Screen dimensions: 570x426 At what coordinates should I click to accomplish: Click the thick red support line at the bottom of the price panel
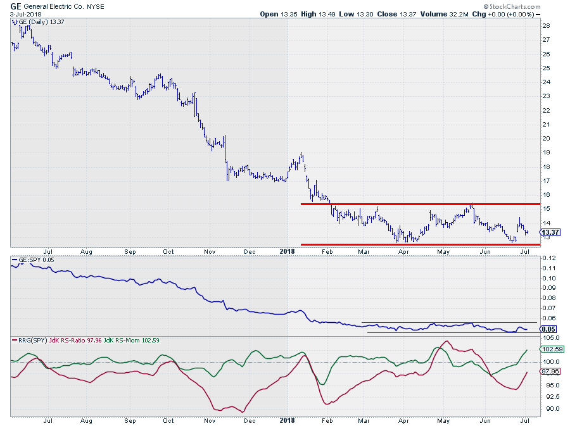421,244
